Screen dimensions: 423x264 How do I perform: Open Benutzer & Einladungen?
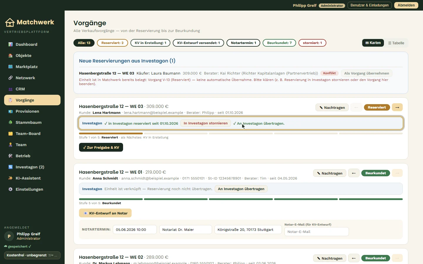pyautogui.click(x=370, y=5)
